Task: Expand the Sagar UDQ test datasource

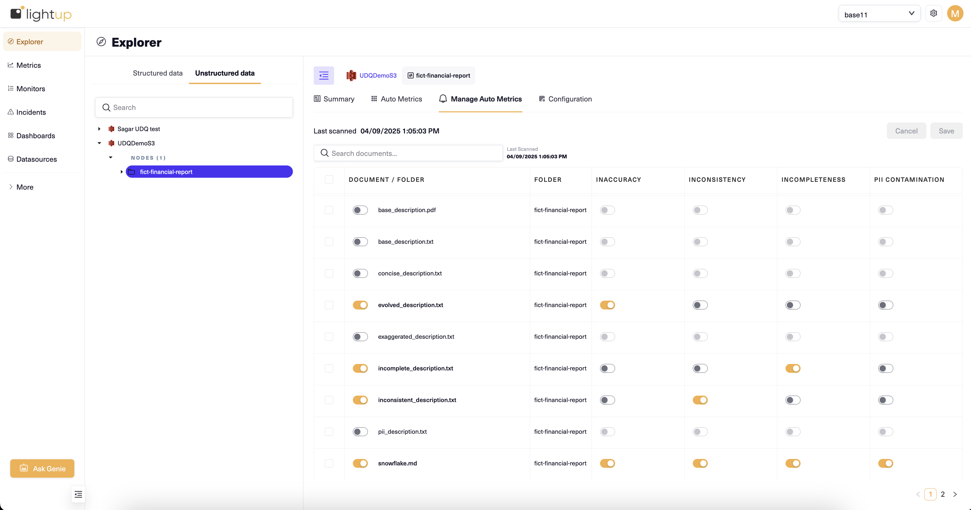Action: 99,129
